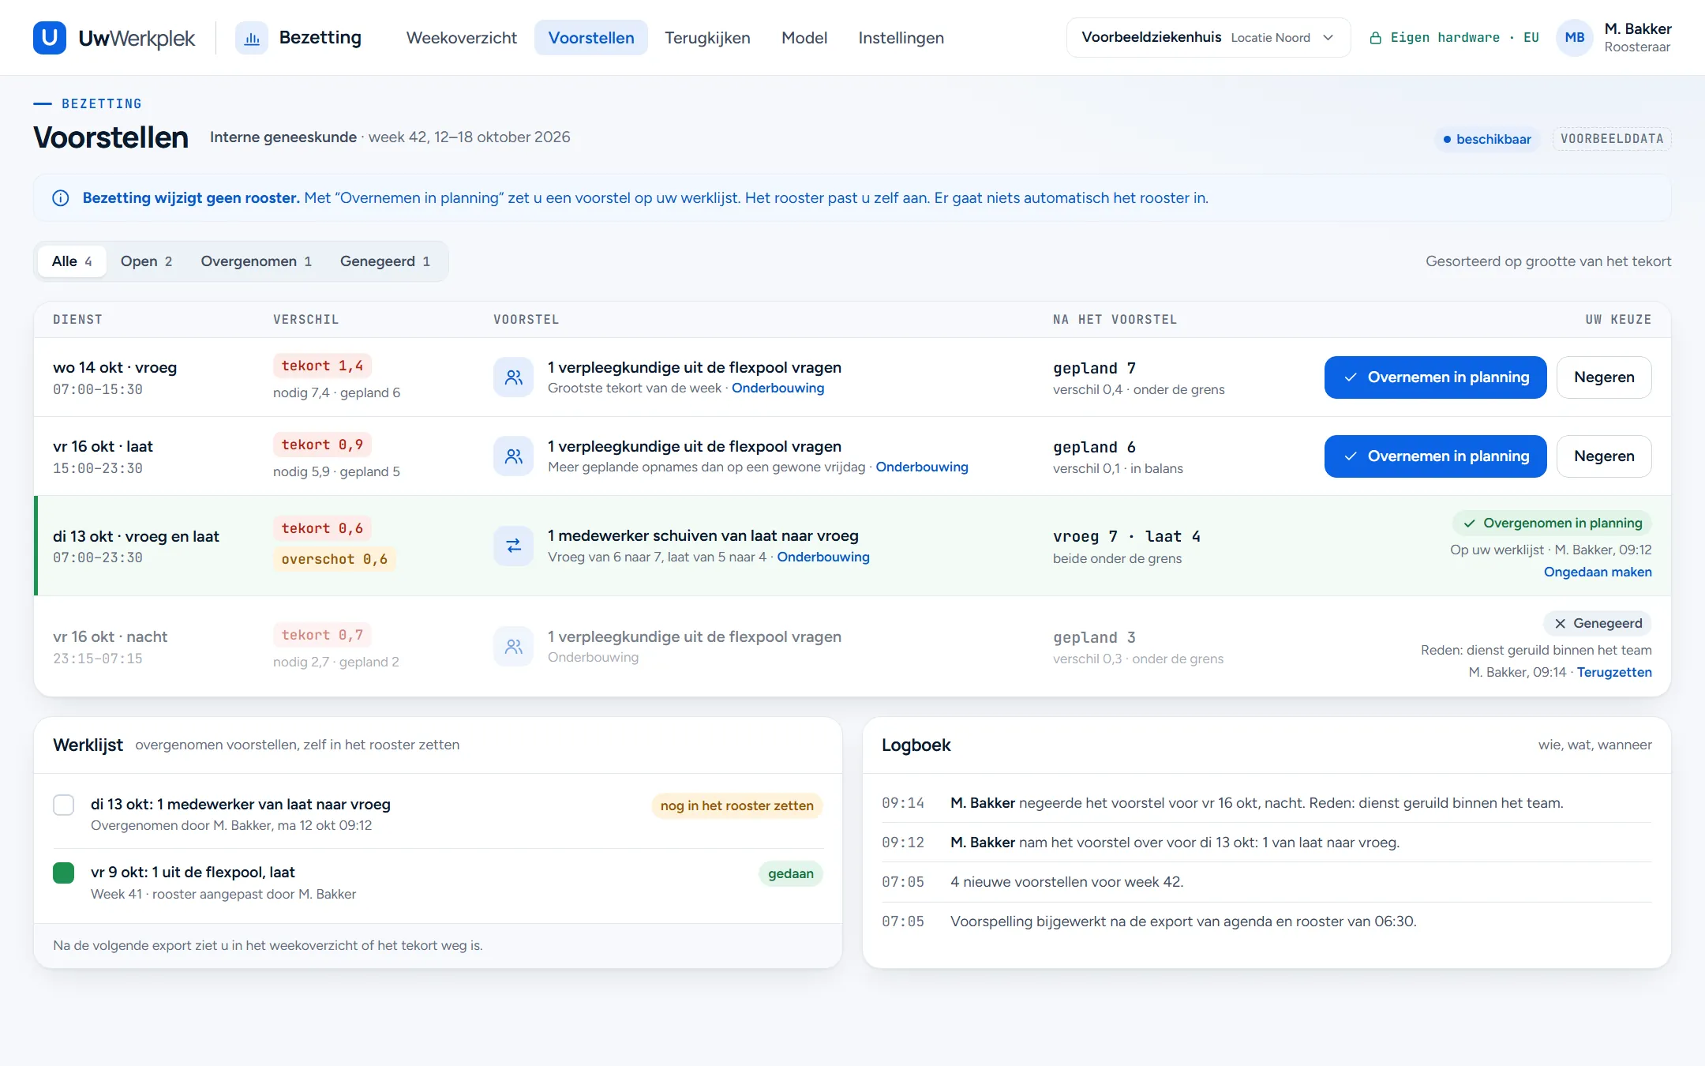
Task: Click the Bezetting bar chart icon
Action: coord(252,38)
